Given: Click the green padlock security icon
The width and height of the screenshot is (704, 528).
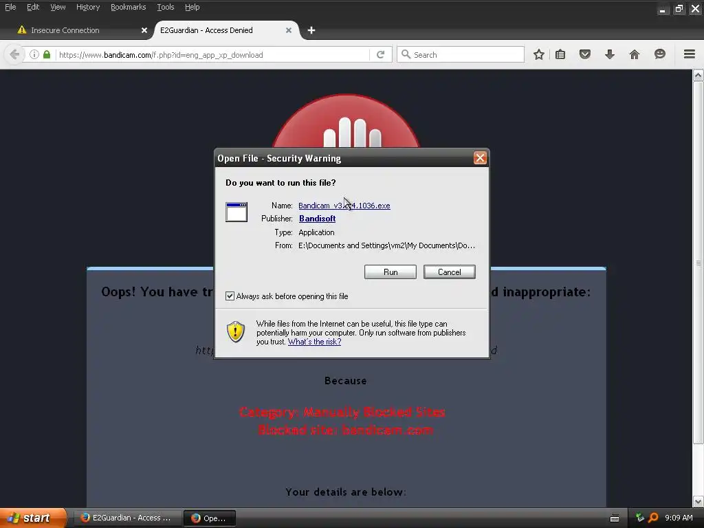Looking at the screenshot, I should tap(47, 55).
